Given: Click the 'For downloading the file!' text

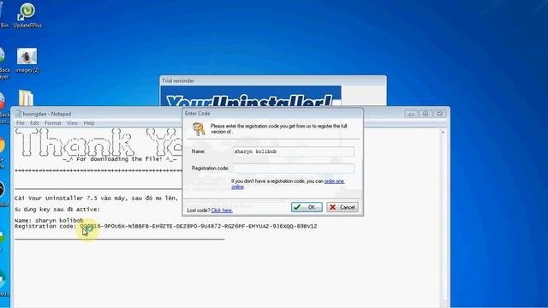Looking at the screenshot, I should coord(120,159).
